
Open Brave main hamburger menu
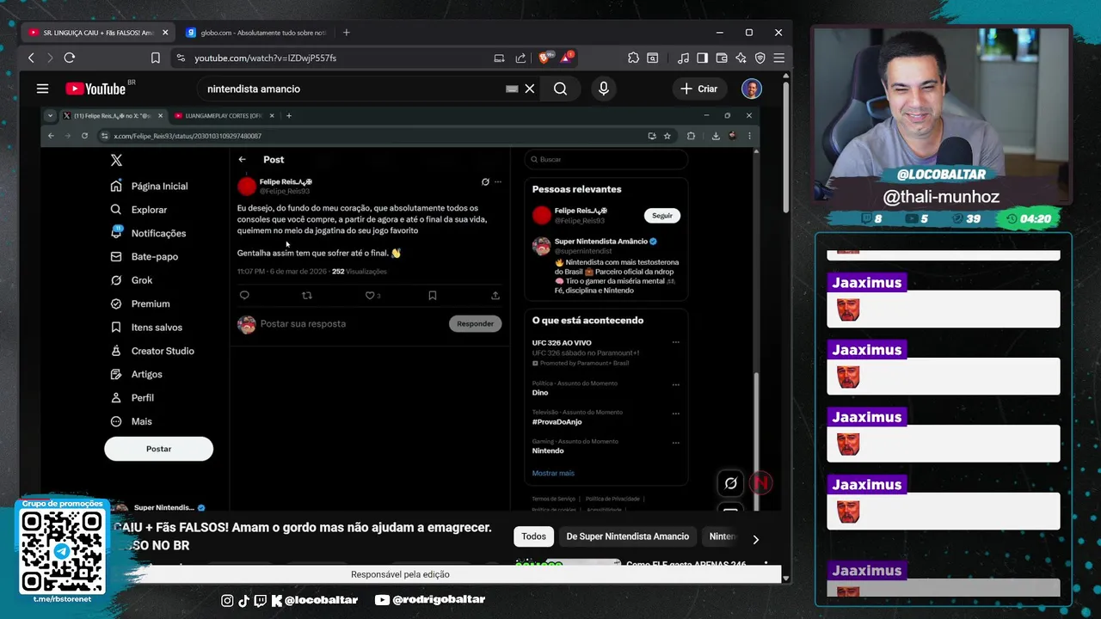point(778,58)
